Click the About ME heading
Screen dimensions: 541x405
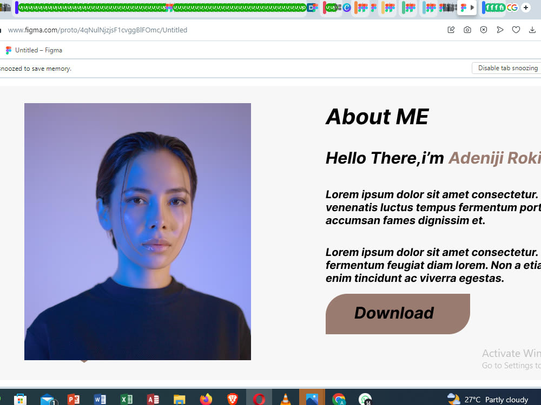(x=377, y=117)
